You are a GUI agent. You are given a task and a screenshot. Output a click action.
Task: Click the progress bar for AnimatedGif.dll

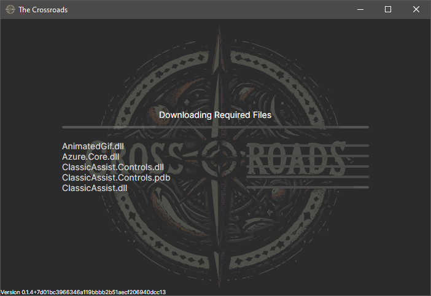[307, 146]
